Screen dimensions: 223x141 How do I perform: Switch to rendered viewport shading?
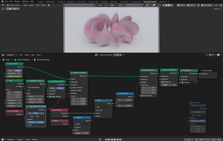172,5
